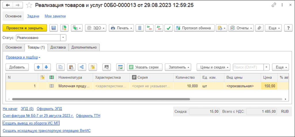
Task: Expand Проверка и подбор menu
Action: coord(23,57)
